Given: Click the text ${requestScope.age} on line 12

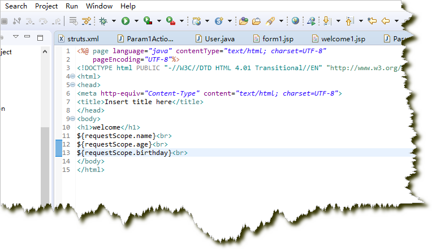Looking at the screenshot, I should point(115,144).
